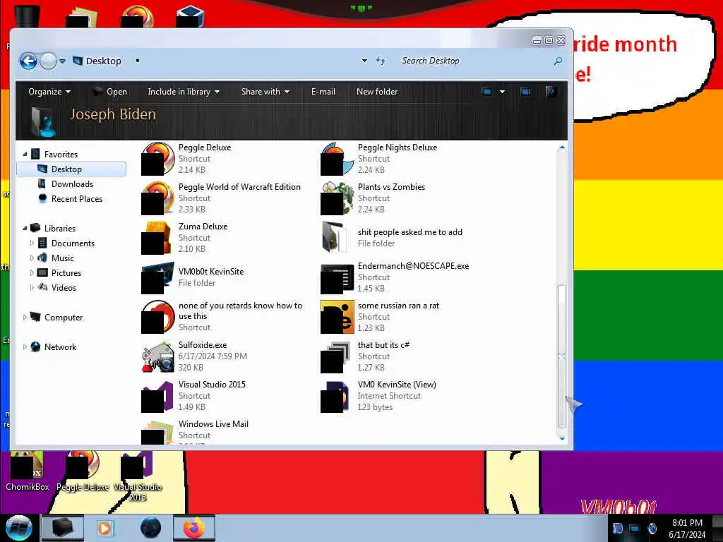Toggle the preview pane icon
Image resolution: width=723 pixels, height=542 pixels.
525,92
